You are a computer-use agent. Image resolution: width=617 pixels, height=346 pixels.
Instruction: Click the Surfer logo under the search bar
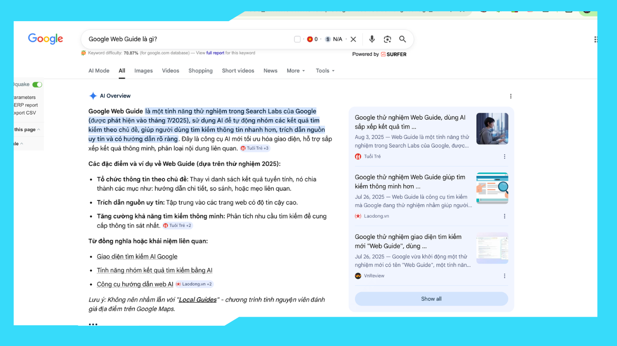point(393,54)
